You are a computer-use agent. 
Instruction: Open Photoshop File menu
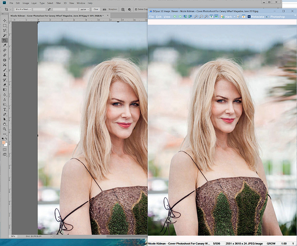click(x=11, y=3)
